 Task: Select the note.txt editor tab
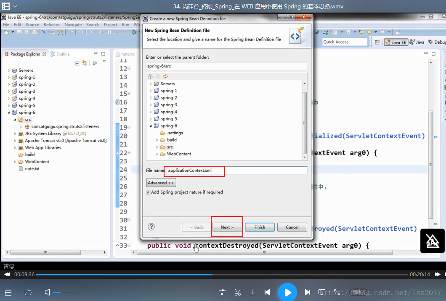(x=125, y=54)
